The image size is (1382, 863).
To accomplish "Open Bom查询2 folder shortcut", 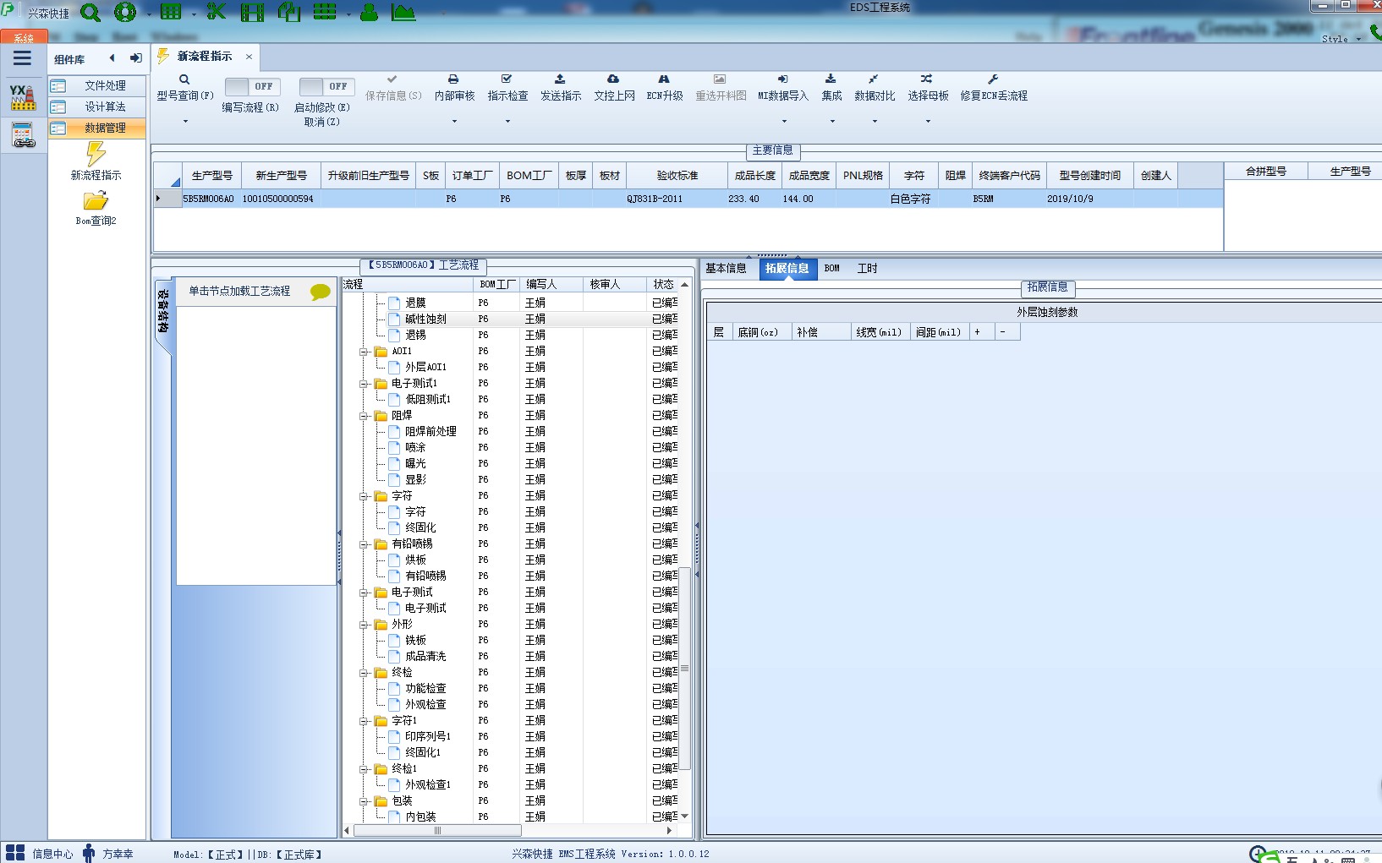I will point(96,209).
